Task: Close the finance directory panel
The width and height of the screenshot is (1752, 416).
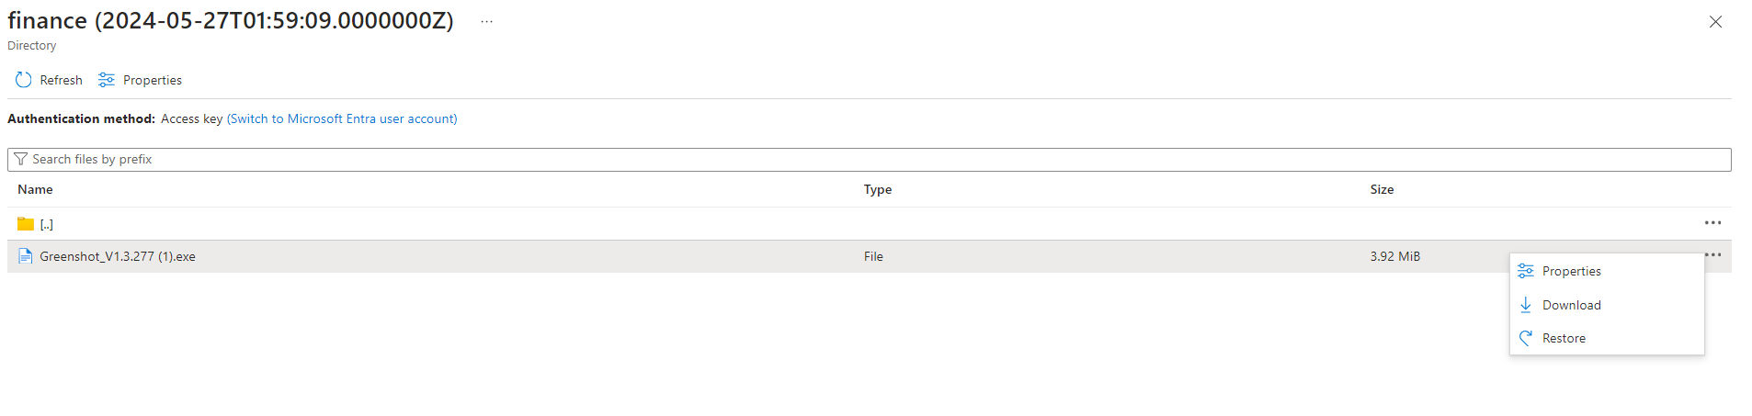Action: [1715, 22]
